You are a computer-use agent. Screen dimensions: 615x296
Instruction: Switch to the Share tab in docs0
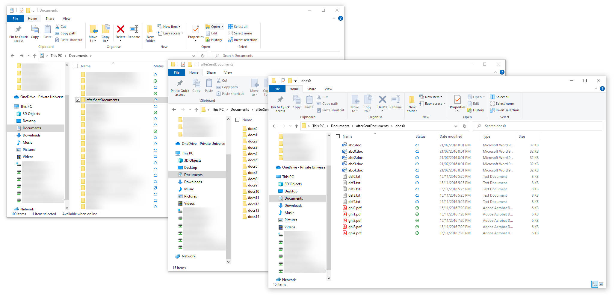(312, 89)
